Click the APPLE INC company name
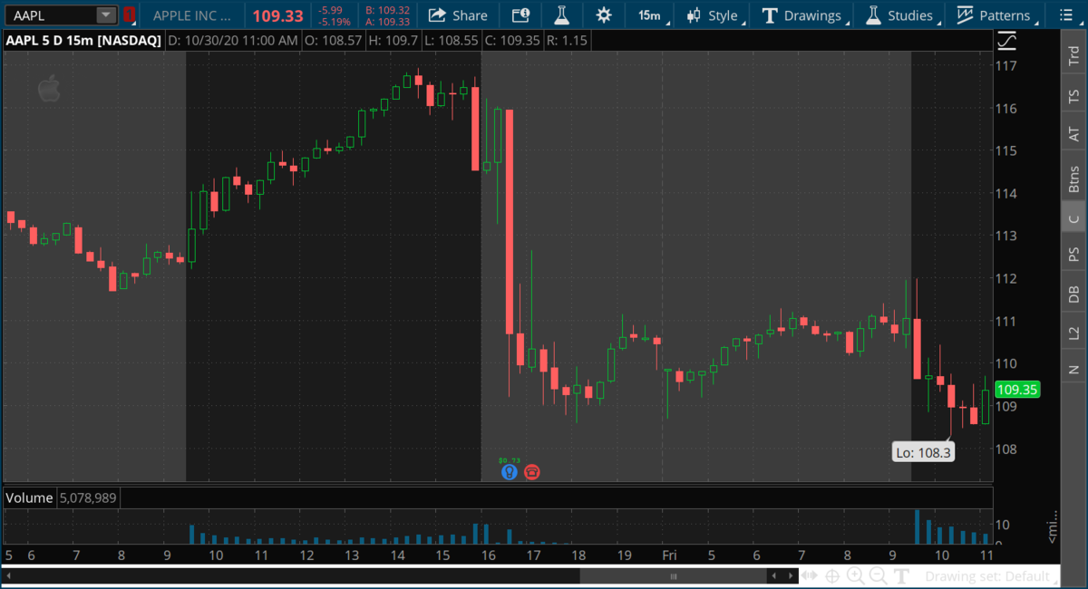 click(x=191, y=15)
